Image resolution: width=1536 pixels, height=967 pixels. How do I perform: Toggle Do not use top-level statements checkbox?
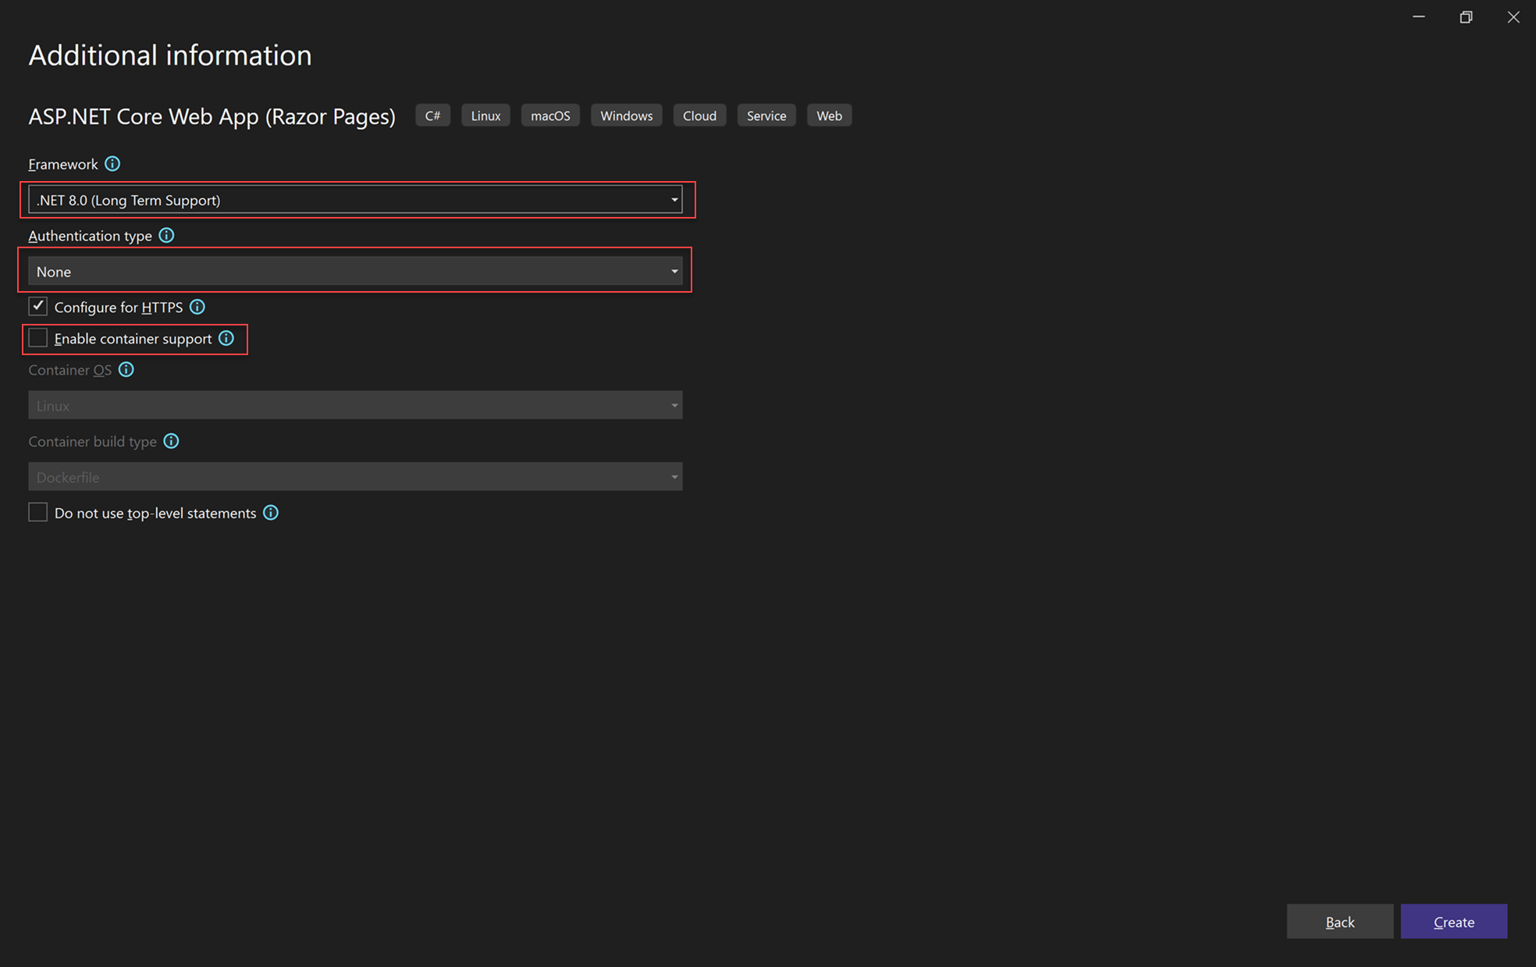[38, 513]
